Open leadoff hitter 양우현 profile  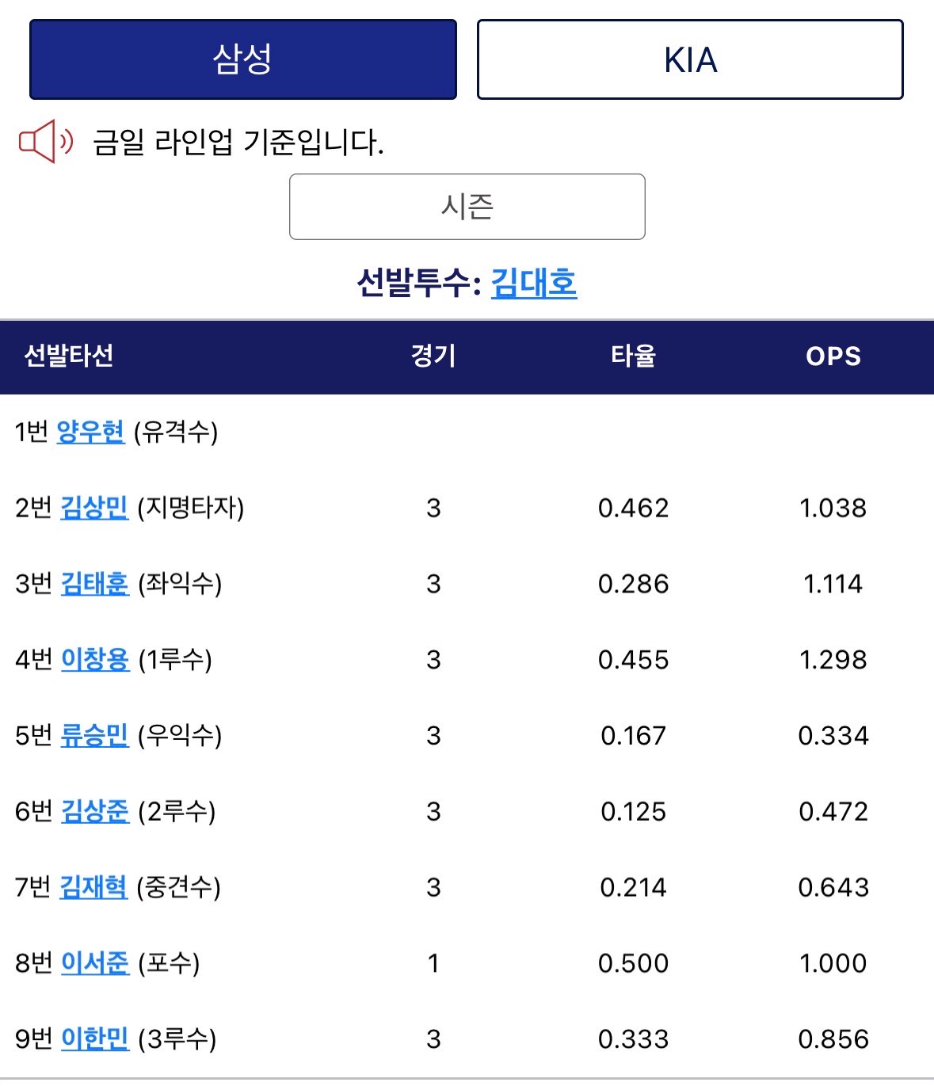91,432
